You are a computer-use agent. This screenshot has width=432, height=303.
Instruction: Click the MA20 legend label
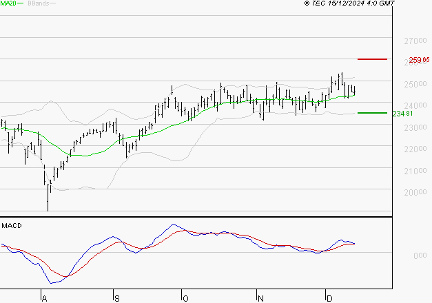point(8,3)
